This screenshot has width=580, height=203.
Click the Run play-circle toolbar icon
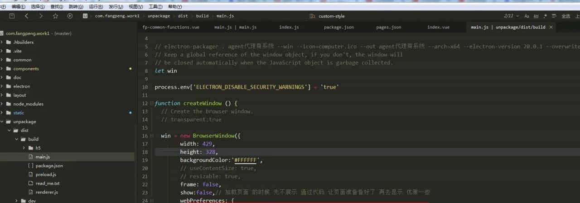pyautogui.click(x=70, y=16)
